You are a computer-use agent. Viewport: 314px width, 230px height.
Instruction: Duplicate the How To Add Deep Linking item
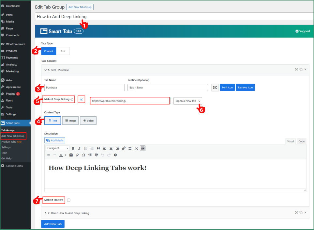pyautogui.click(x=301, y=213)
